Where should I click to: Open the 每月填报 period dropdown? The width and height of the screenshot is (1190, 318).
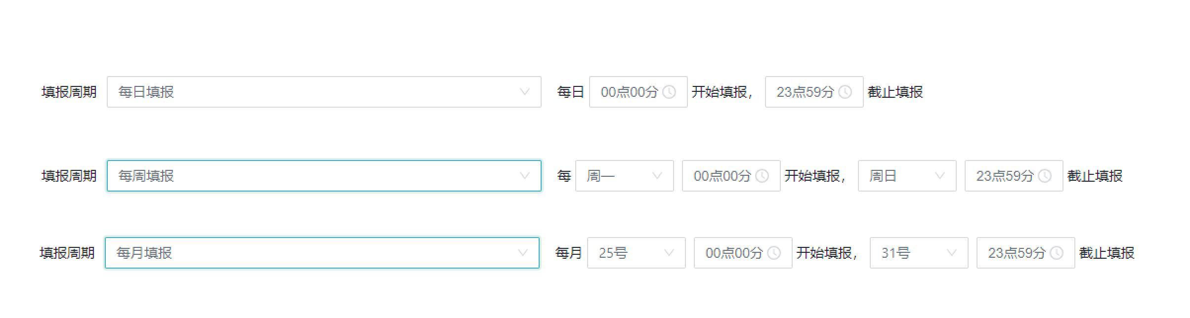click(x=322, y=253)
